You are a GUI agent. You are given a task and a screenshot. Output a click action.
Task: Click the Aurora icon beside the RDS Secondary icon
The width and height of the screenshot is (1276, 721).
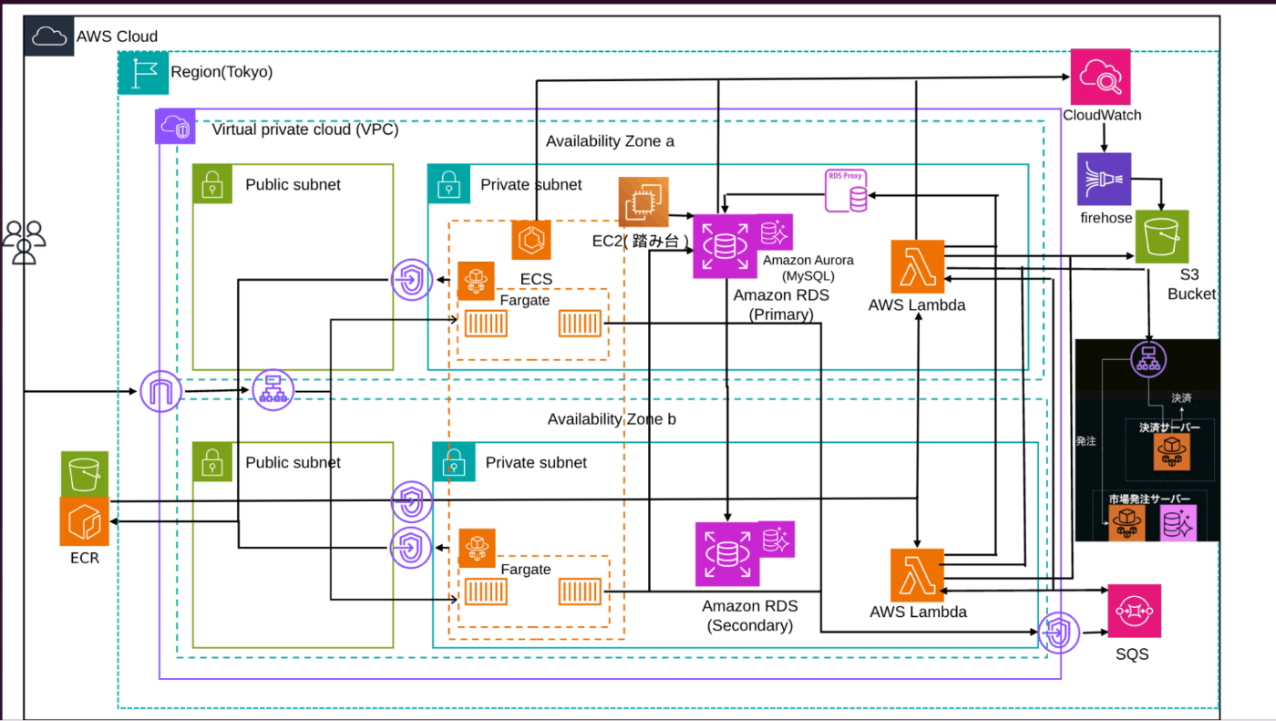point(777,539)
